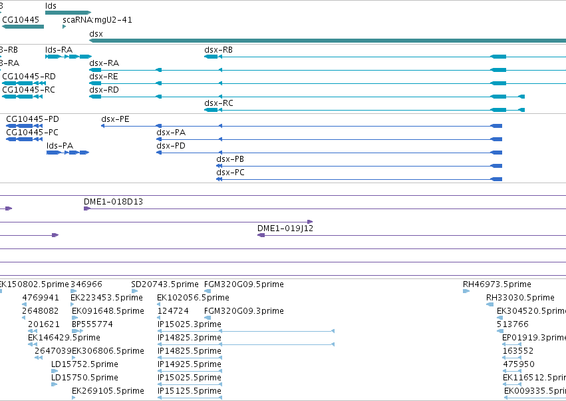Select feature 163552
566x401 pixels.
[x=512, y=358]
